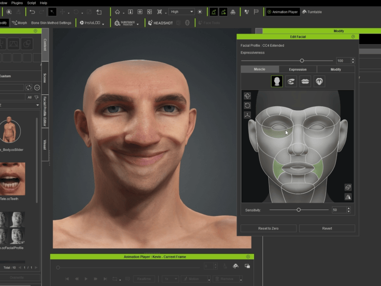Click the pan move icon in face panel

pos(248,96)
